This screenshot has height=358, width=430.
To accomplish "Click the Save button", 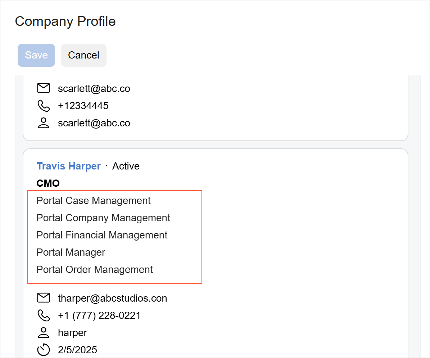I will [36, 55].
